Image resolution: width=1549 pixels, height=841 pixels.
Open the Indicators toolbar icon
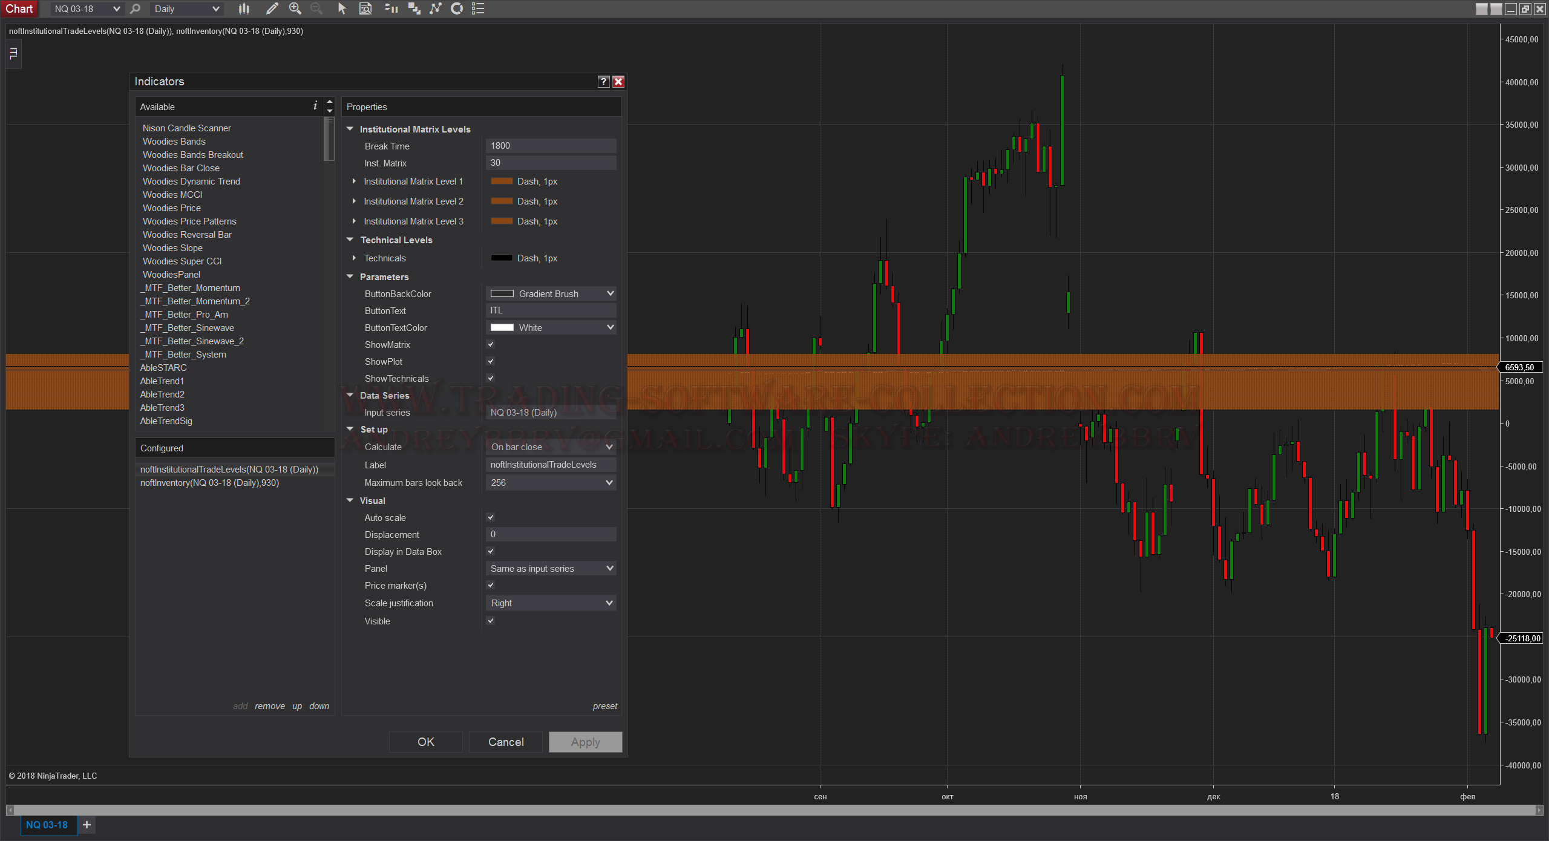[x=435, y=8]
